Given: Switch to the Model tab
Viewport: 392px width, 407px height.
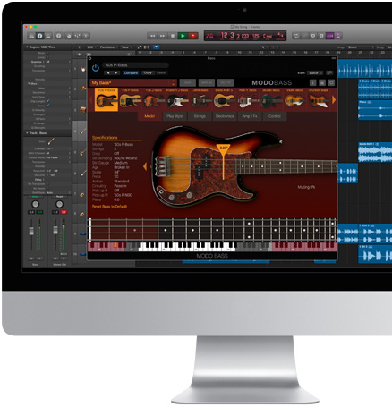Looking at the screenshot, I should coord(149,116).
